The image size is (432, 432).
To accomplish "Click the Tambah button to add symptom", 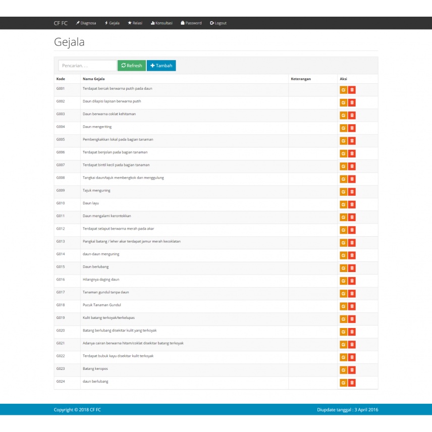I will (x=161, y=66).
